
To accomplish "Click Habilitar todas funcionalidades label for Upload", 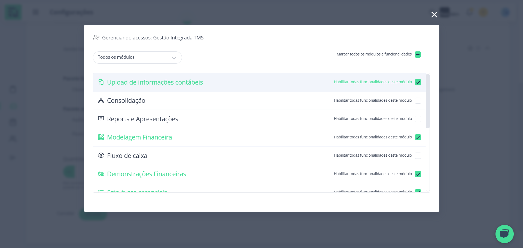I will point(373,82).
